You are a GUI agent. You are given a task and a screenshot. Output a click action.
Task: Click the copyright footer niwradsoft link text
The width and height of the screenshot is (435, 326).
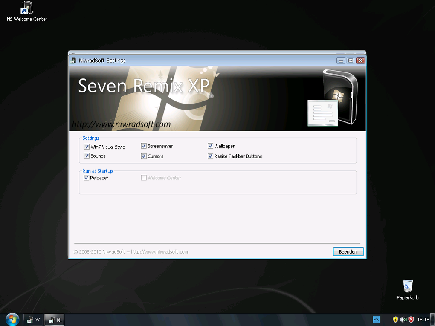159,252
